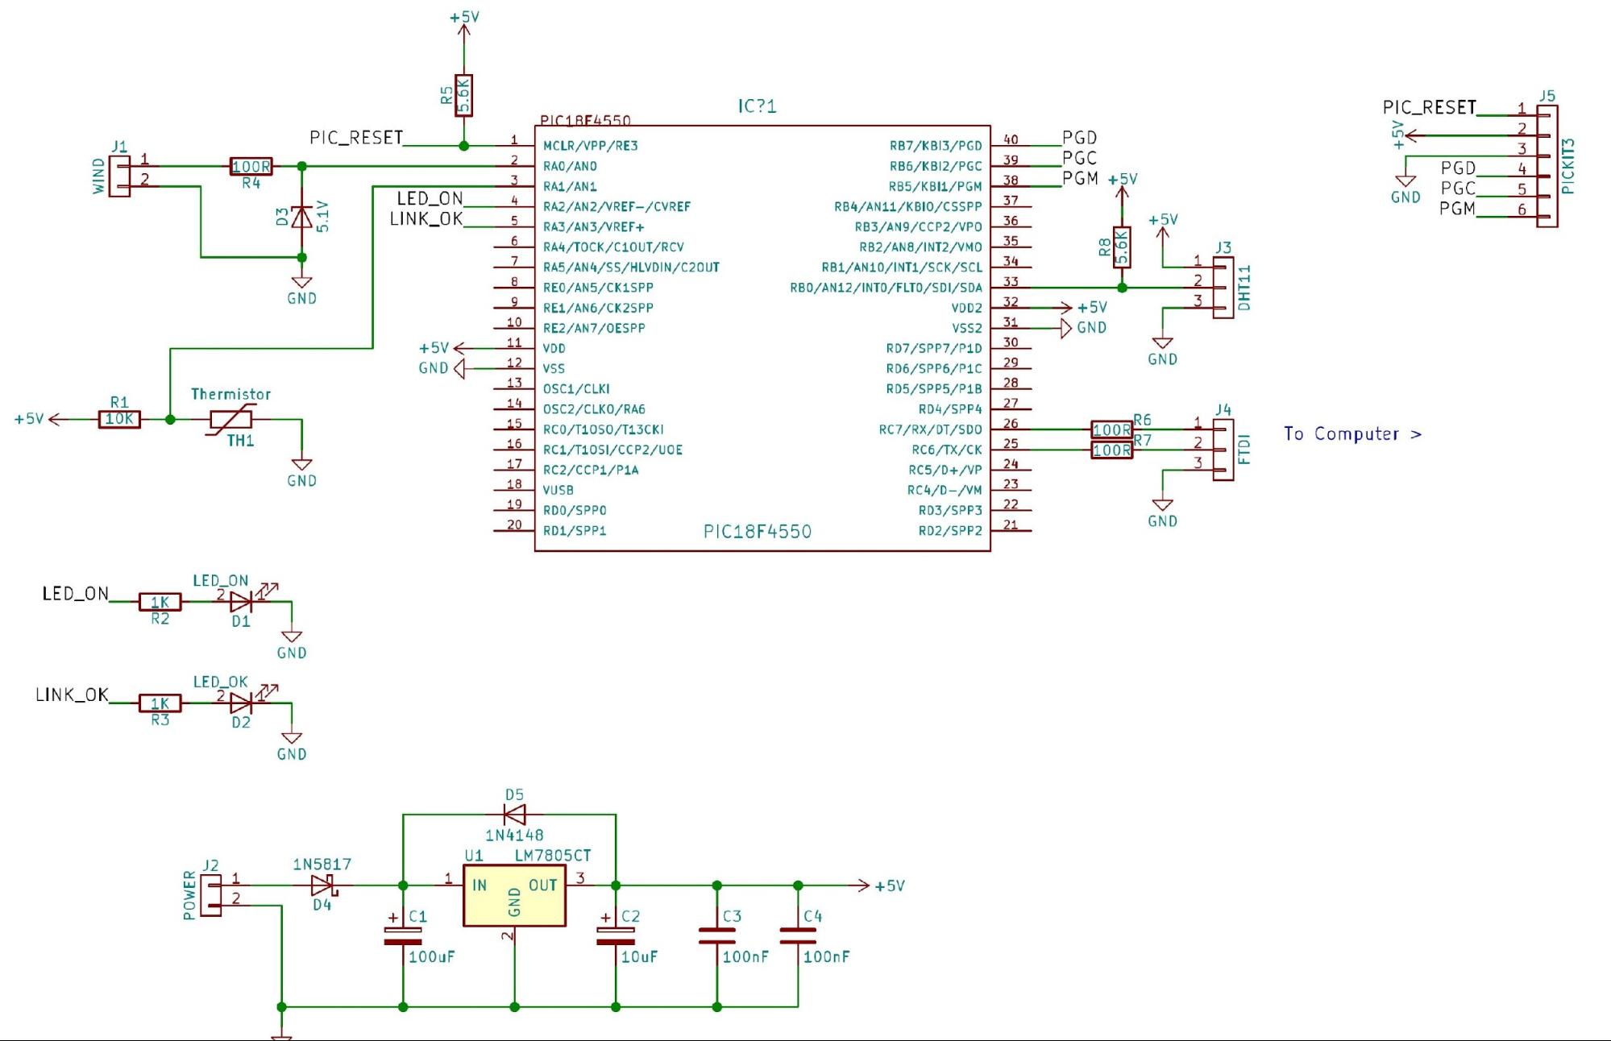Click the U1 LM7805CT regulator body
1611x1041 pixels.
(x=514, y=896)
